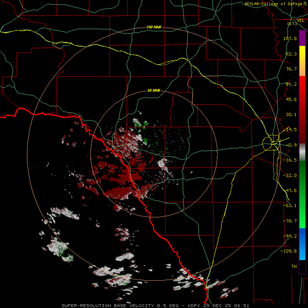Click the 61.2 velocity scale value
308x308 pixels.
point(291,84)
